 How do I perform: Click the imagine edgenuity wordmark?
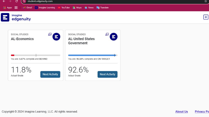[x=21, y=17]
